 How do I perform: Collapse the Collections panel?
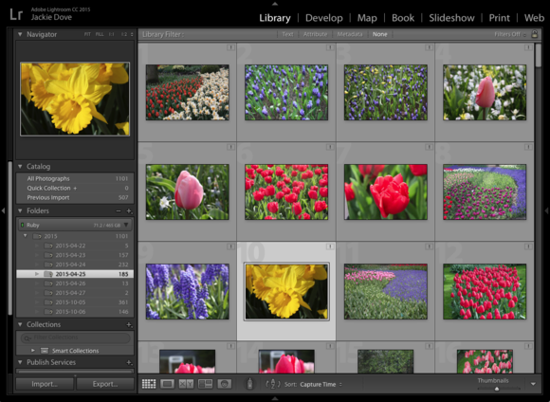(20, 324)
